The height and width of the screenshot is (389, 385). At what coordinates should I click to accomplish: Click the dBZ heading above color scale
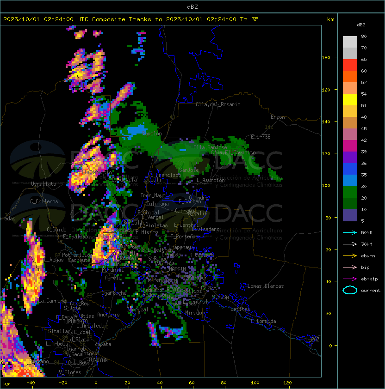tap(361, 25)
